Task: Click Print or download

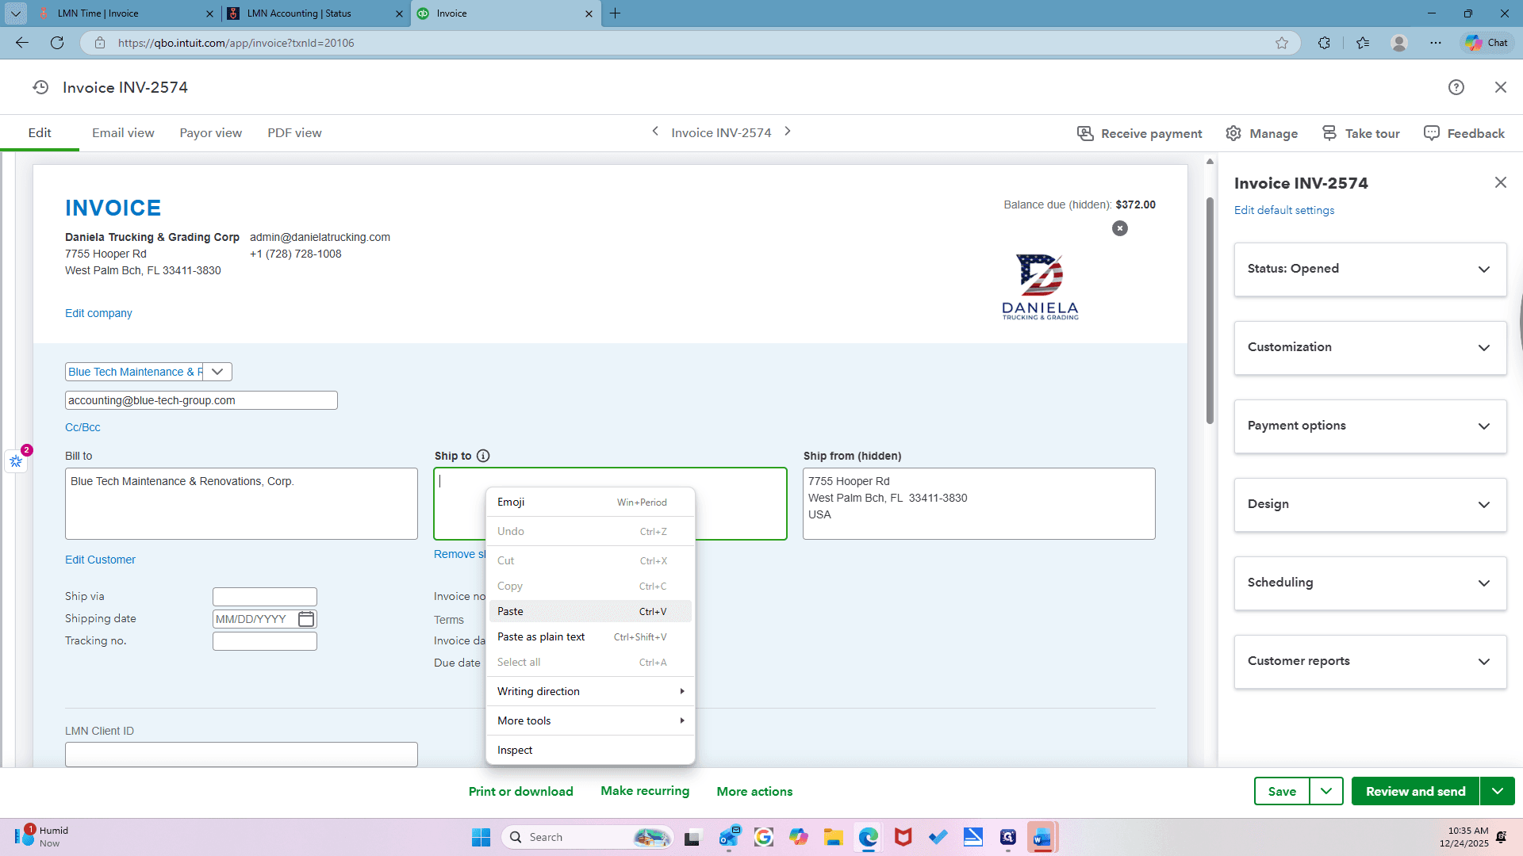Action: coord(520,791)
